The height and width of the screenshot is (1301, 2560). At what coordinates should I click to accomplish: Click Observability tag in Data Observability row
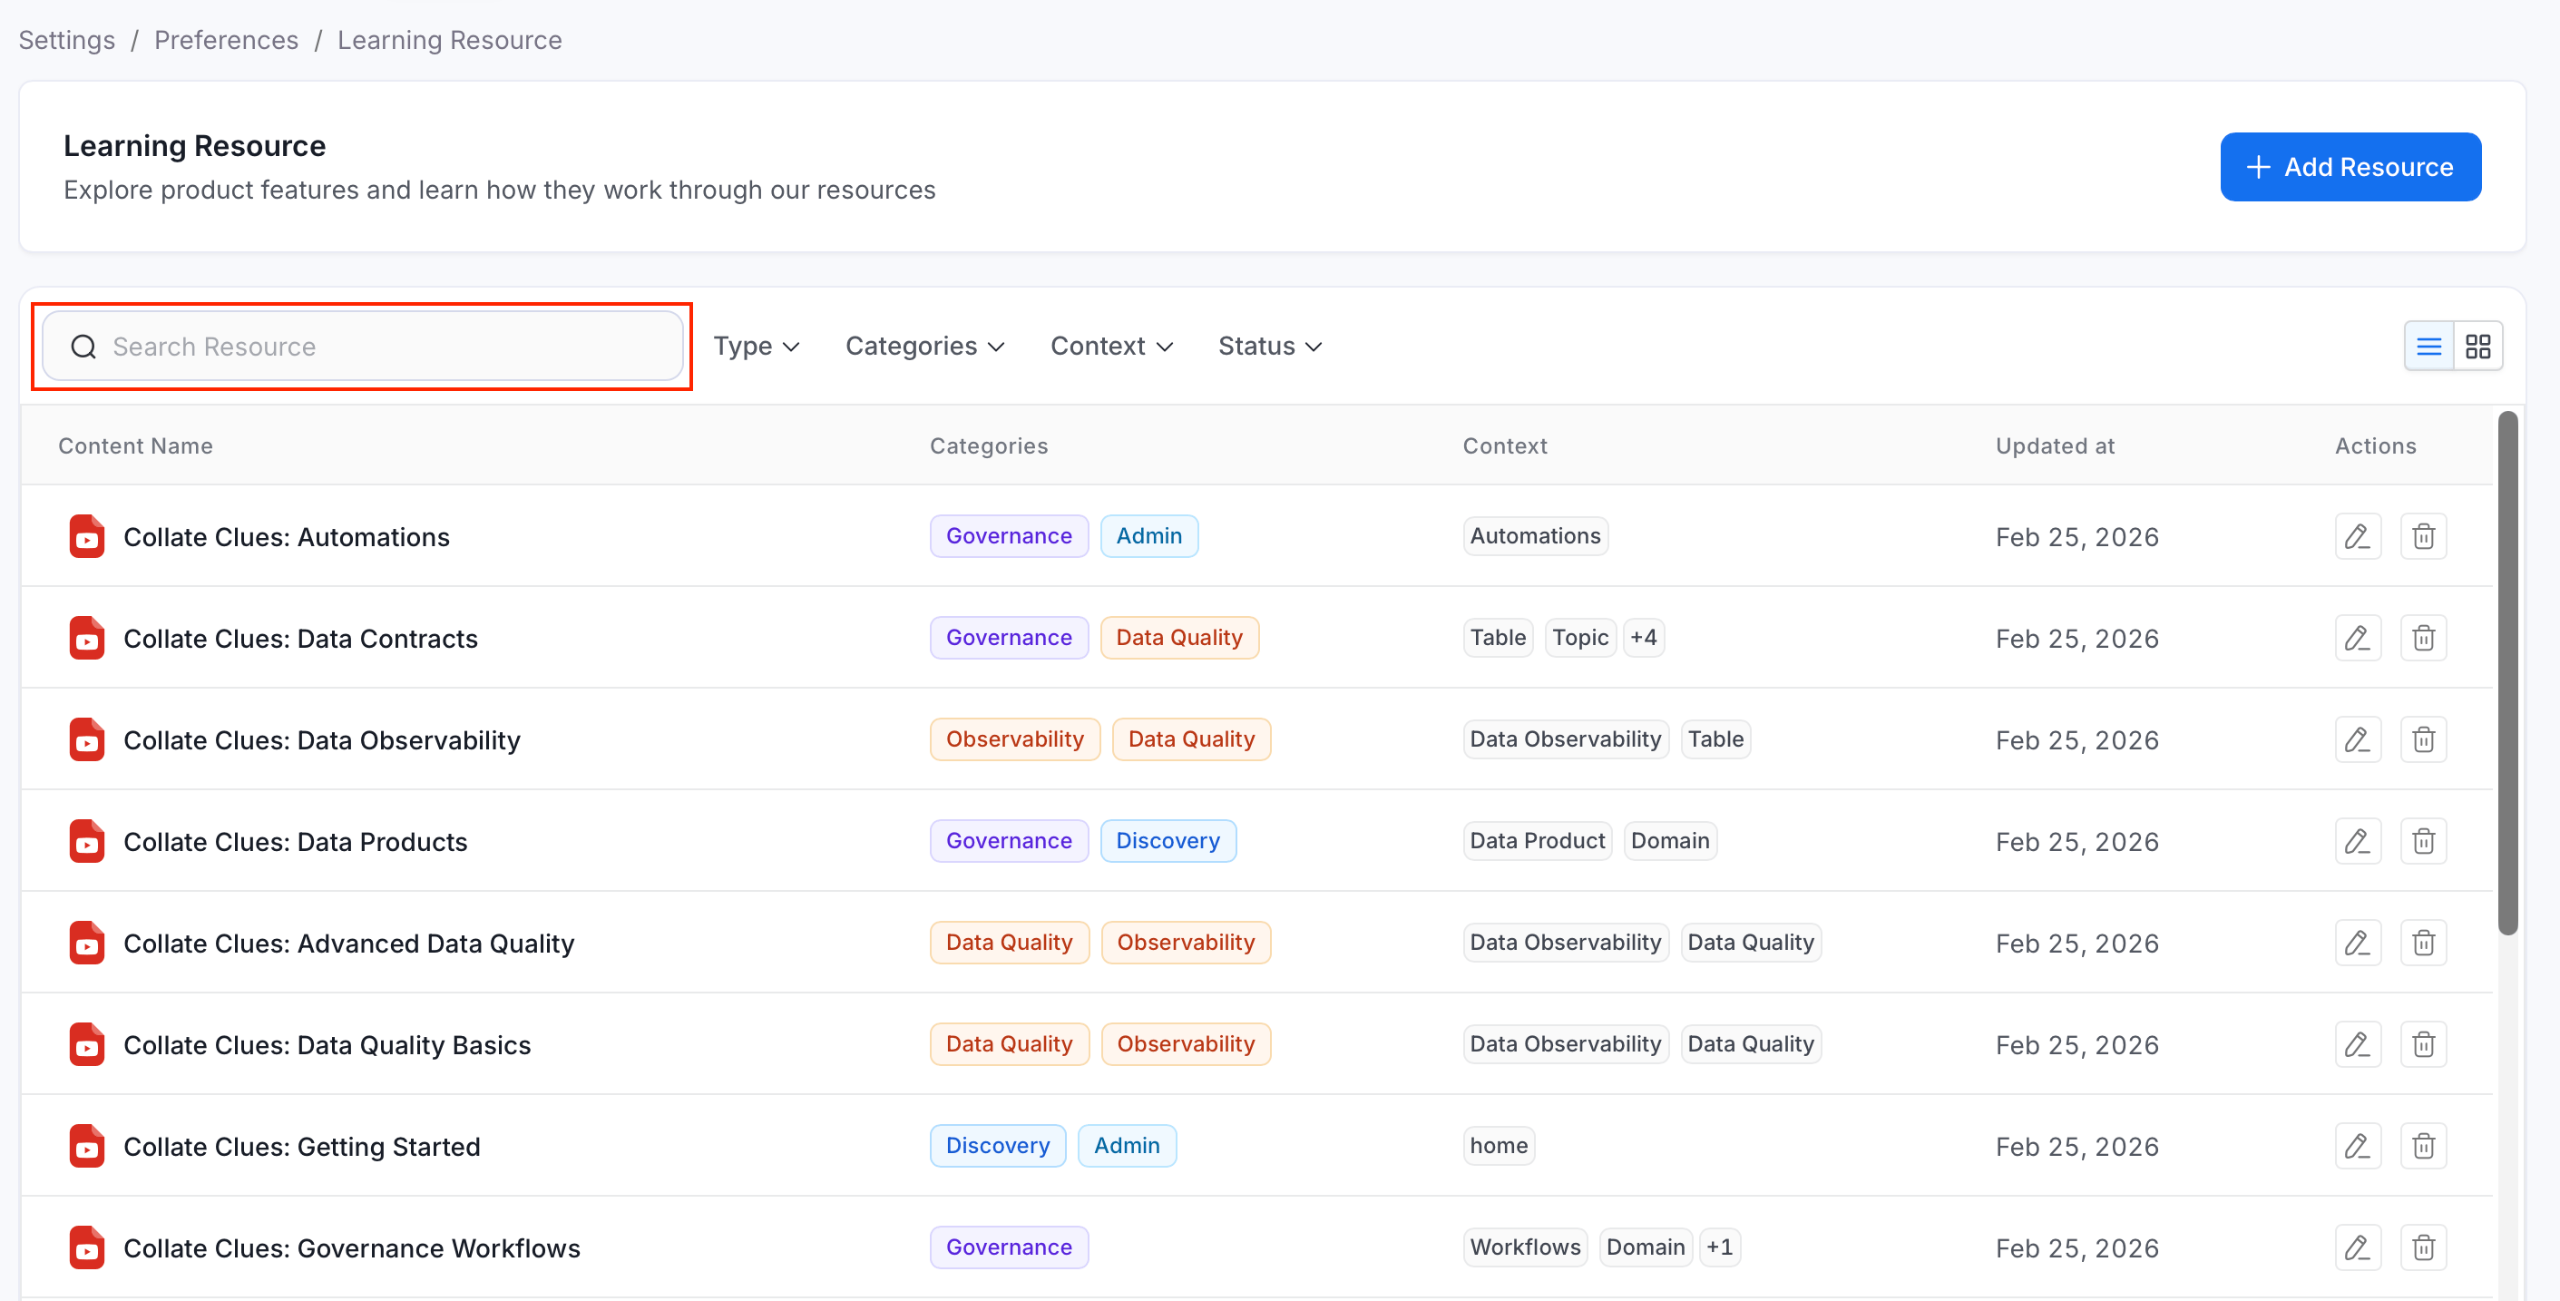(1015, 739)
